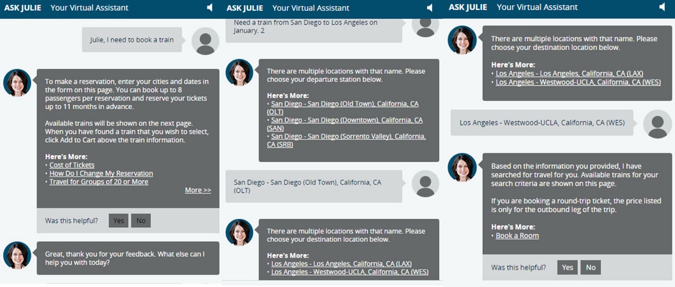Choose San Diego (Sorrento Valley) station link
Image resolution: width=675 pixels, height=287 pixels.
(348, 137)
